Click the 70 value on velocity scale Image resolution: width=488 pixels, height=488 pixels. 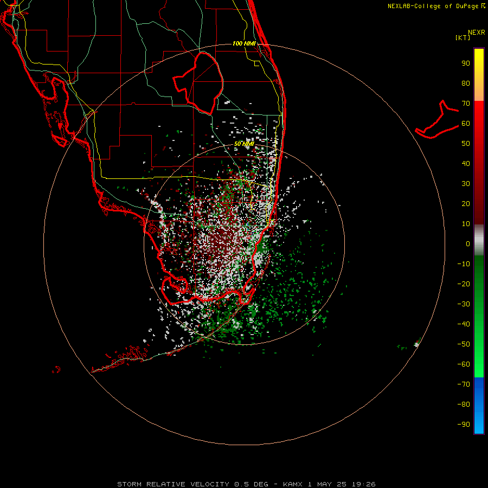(466, 104)
